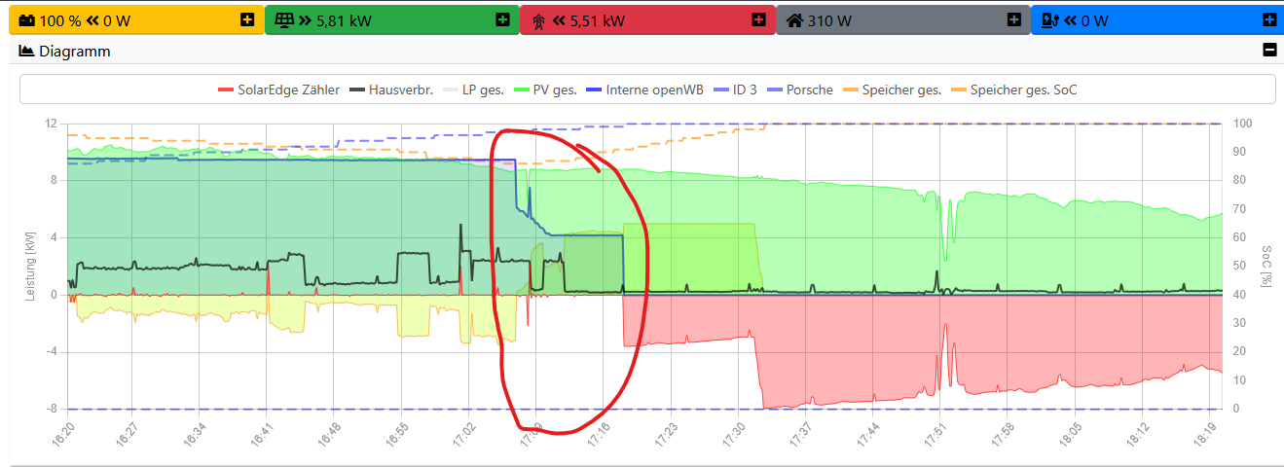The width and height of the screenshot is (1284, 467).
Task: Toggle Hausverbr. series in legend
Action: pyautogui.click(x=391, y=90)
